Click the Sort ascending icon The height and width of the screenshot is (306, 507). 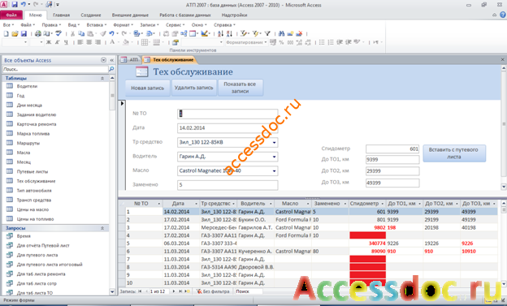[220, 33]
